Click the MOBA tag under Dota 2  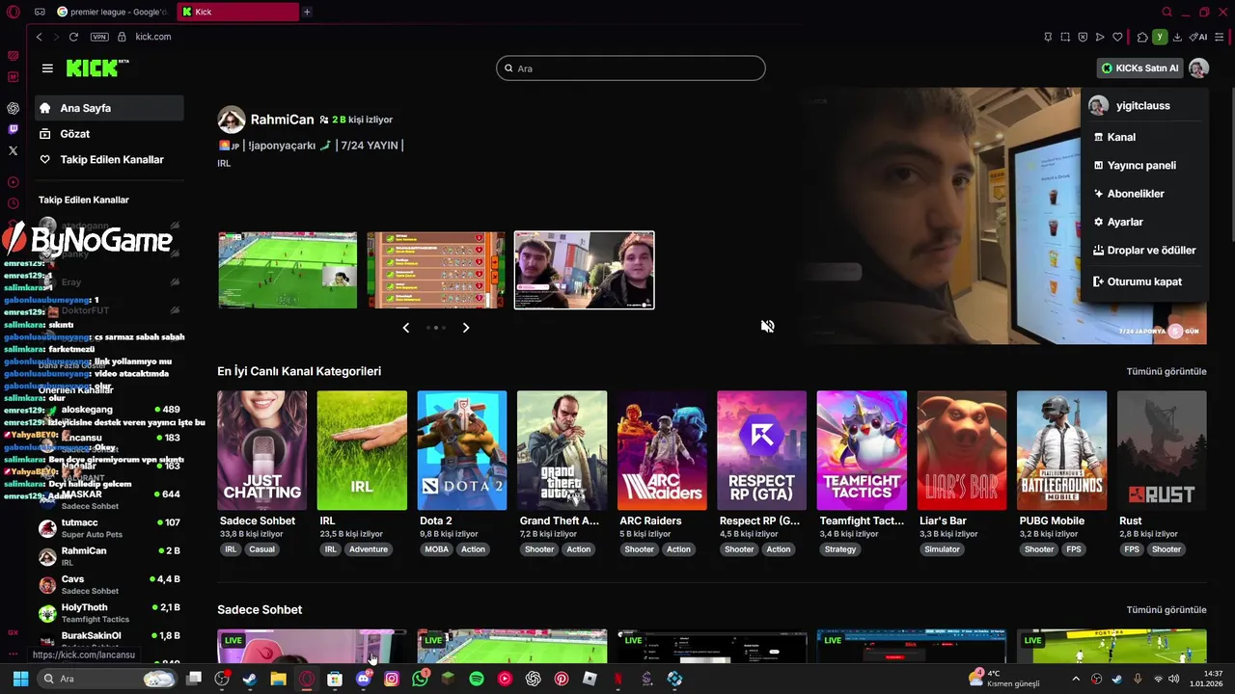pos(436,549)
